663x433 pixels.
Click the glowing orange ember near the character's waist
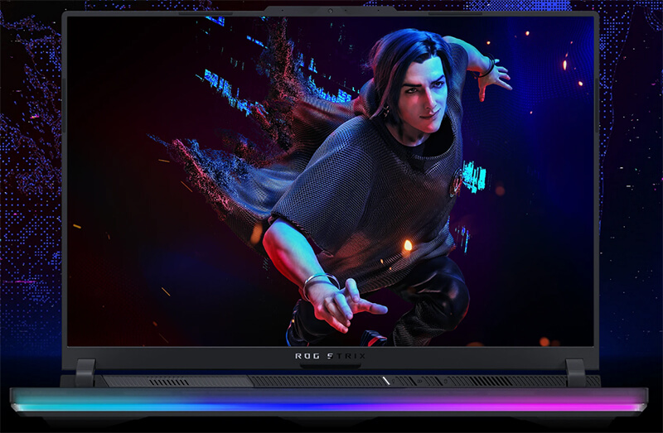click(x=407, y=245)
